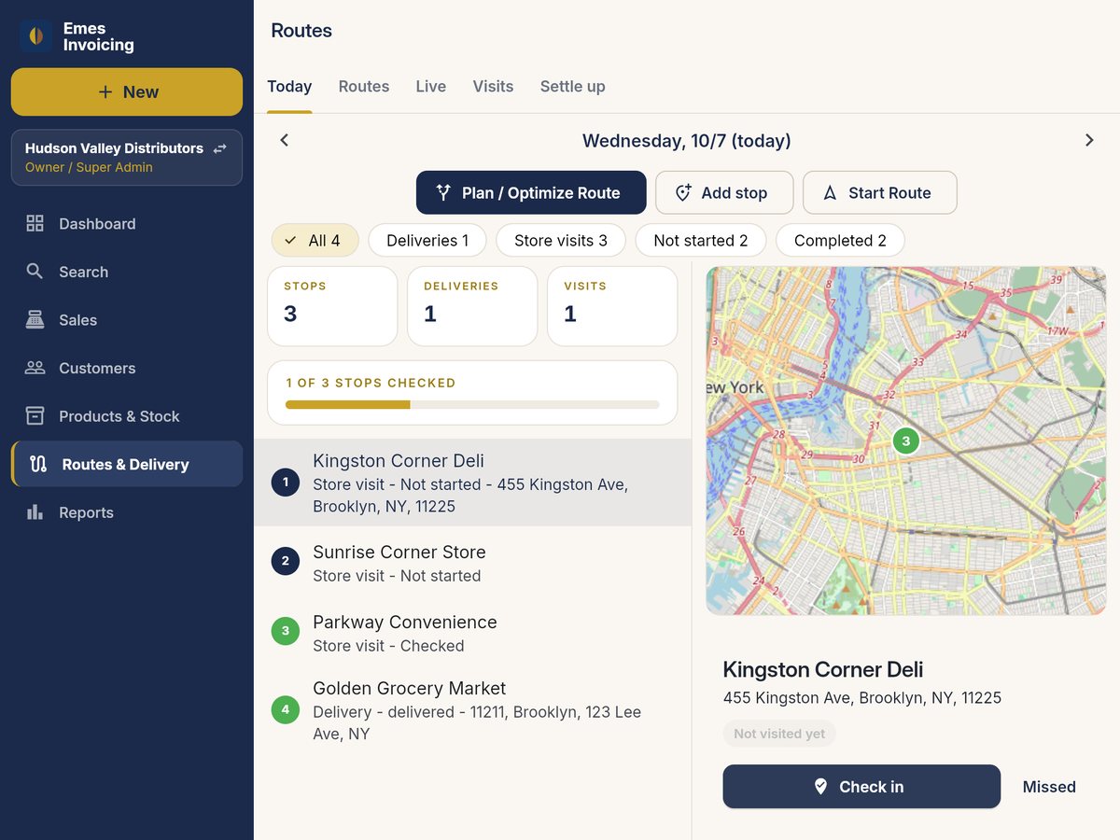Click the stops checked progress bar

pos(472,405)
